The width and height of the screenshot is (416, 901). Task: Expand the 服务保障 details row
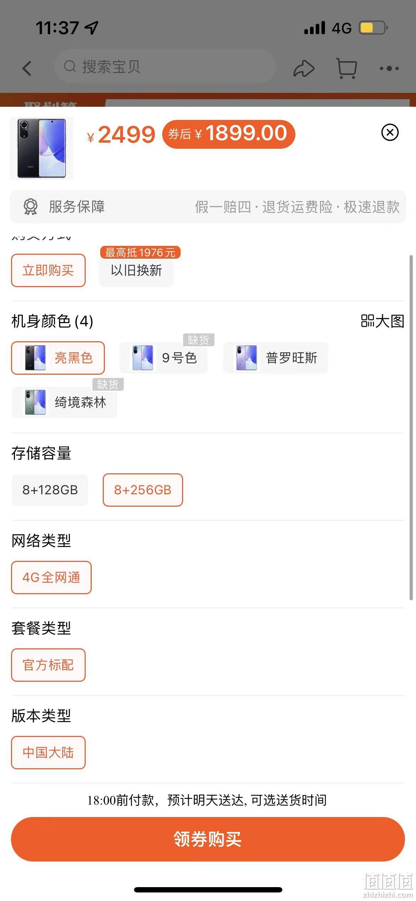click(208, 207)
